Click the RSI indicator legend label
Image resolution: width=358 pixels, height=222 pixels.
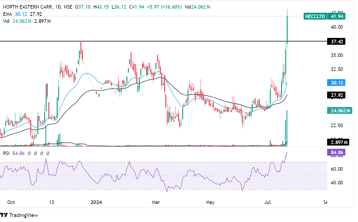tap(7, 153)
